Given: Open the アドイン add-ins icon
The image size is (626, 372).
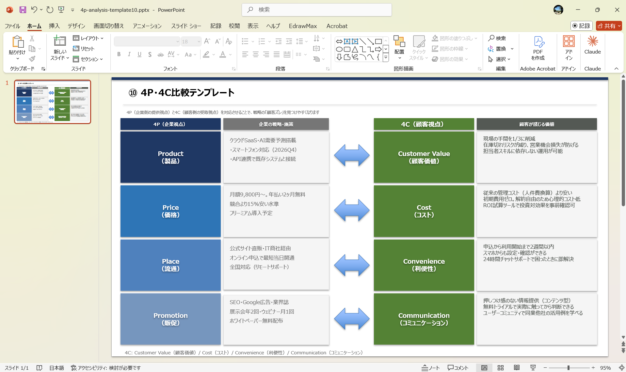Looking at the screenshot, I should (569, 41).
